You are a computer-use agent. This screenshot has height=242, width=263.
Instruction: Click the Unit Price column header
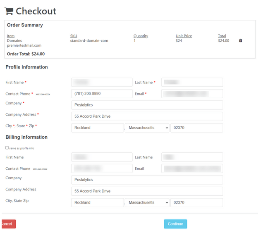pyautogui.click(x=184, y=36)
